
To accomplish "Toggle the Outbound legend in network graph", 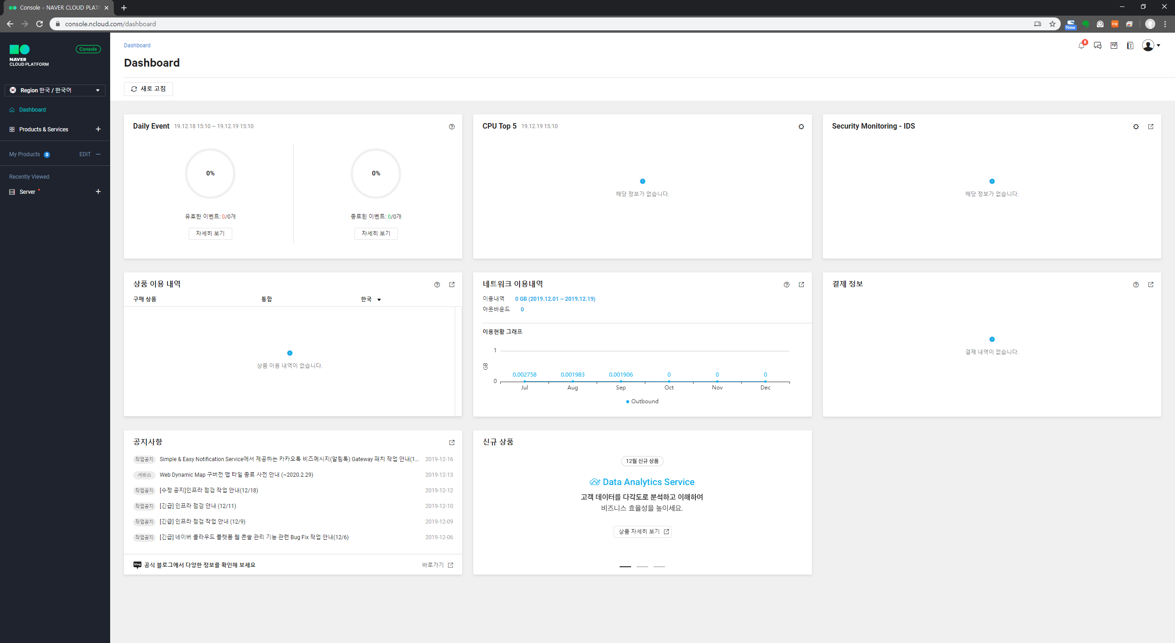I will [642, 401].
